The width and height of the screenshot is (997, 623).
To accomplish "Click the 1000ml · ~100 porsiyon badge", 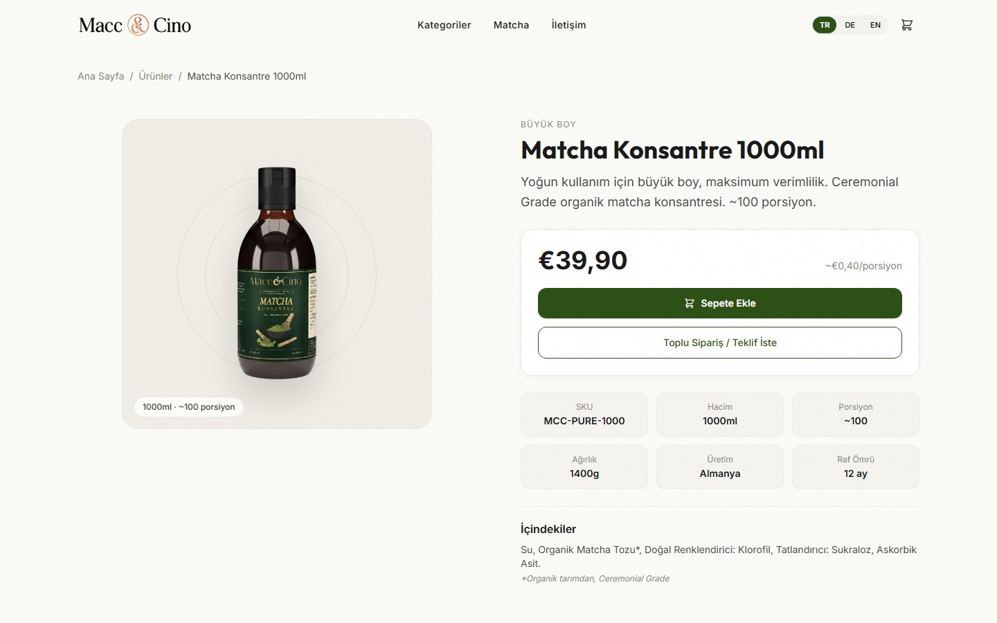I will click(189, 407).
